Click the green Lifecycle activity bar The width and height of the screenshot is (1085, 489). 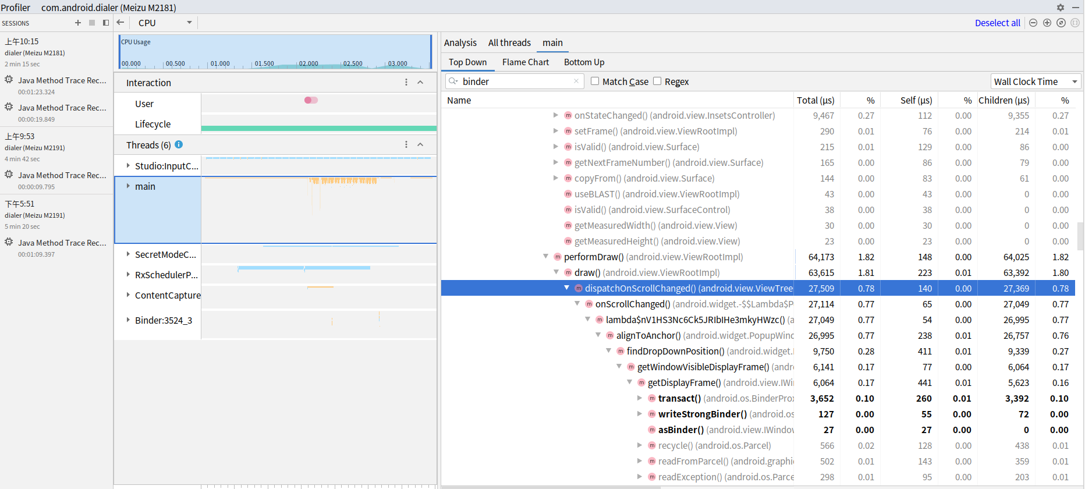pyautogui.click(x=319, y=128)
